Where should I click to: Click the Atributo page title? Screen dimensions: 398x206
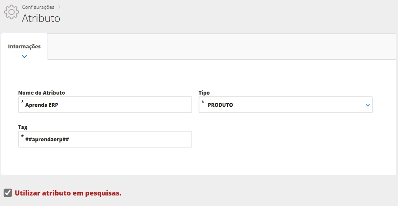pos(41,18)
